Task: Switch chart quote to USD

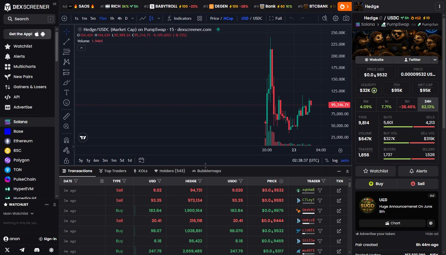Action: point(245,18)
